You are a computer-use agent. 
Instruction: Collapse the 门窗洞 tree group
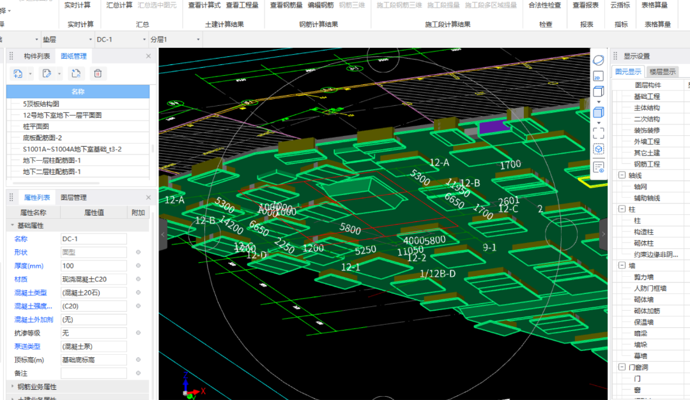[x=622, y=367]
